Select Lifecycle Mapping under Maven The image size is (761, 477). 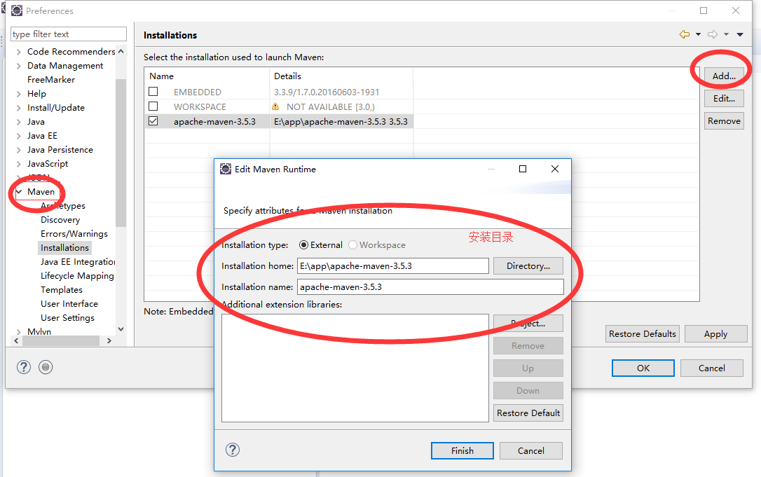tap(77, 276)
